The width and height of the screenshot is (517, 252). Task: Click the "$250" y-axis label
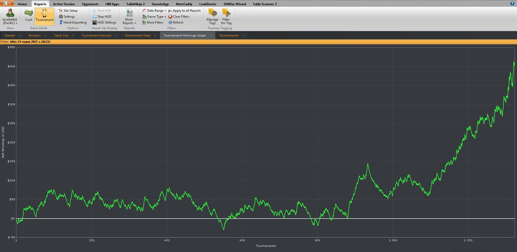tap(11, 124)
